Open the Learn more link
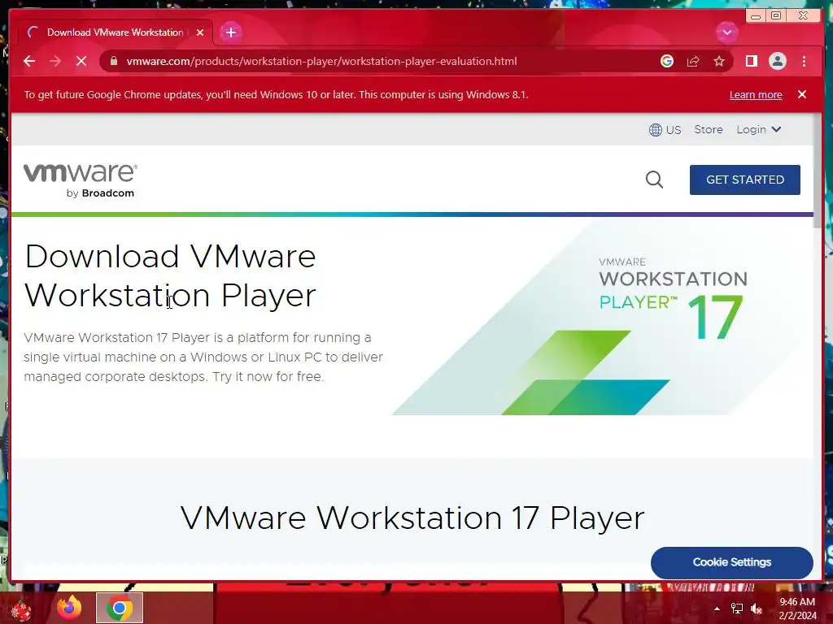The height and width of the screenshot is (624, 833). 756,95
